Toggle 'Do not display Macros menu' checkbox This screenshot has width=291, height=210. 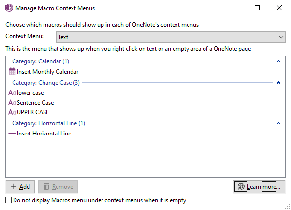tap(9, 200)
